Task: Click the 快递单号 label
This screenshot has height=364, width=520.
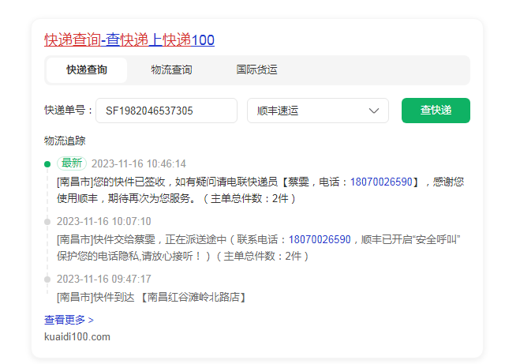Action: (x=68, y=111)
